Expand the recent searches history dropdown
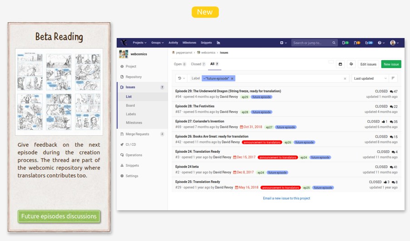 click(181, 78)
